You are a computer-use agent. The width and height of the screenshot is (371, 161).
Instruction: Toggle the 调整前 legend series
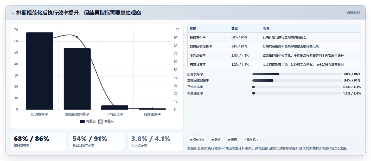click(88, 121)
